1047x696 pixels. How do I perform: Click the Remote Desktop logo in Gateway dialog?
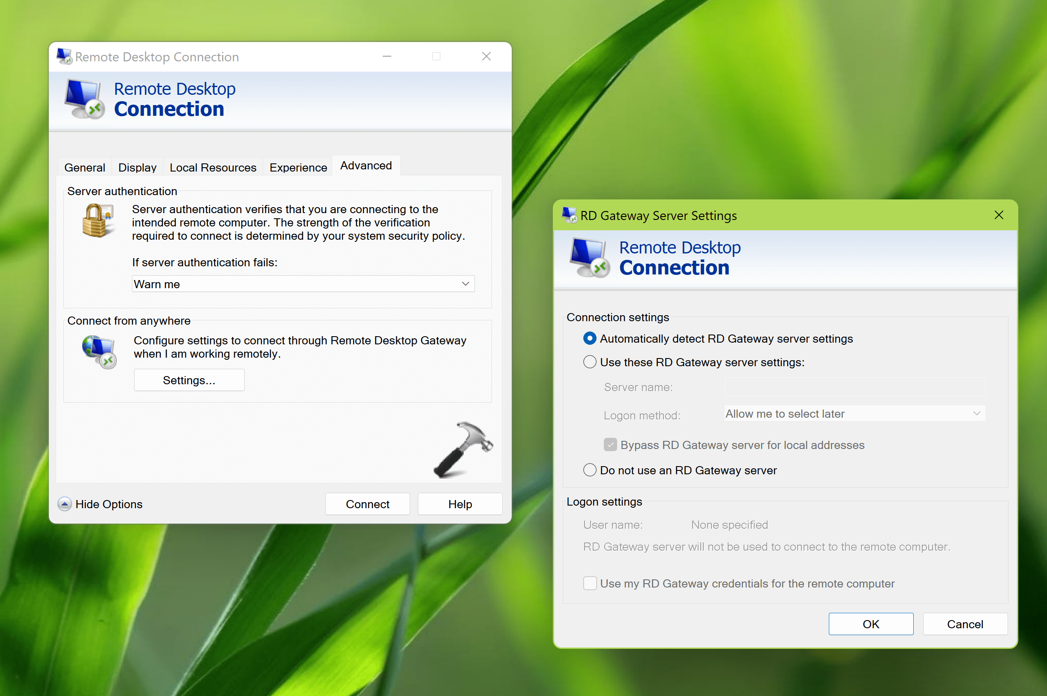[589, 258]
